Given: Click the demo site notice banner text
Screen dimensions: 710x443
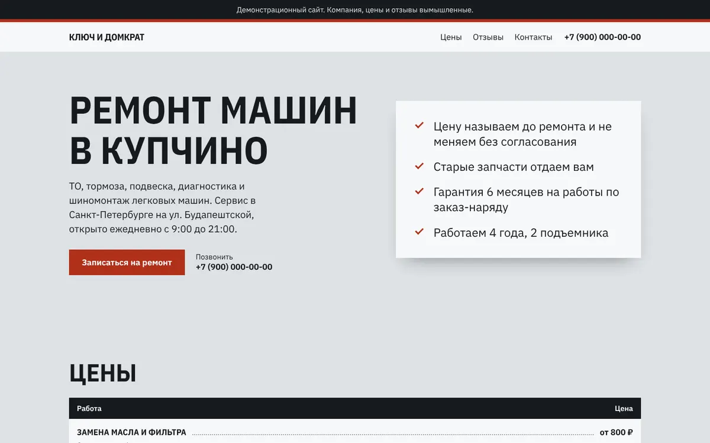Looking at the screenshot, I should click(355, 10).
